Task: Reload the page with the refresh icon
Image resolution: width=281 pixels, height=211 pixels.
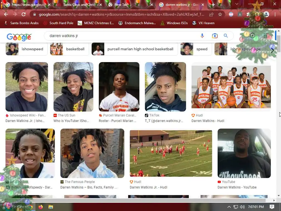Action: coord(24,14)
